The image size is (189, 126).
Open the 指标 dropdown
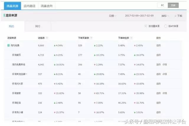click(x=165, y=16)
